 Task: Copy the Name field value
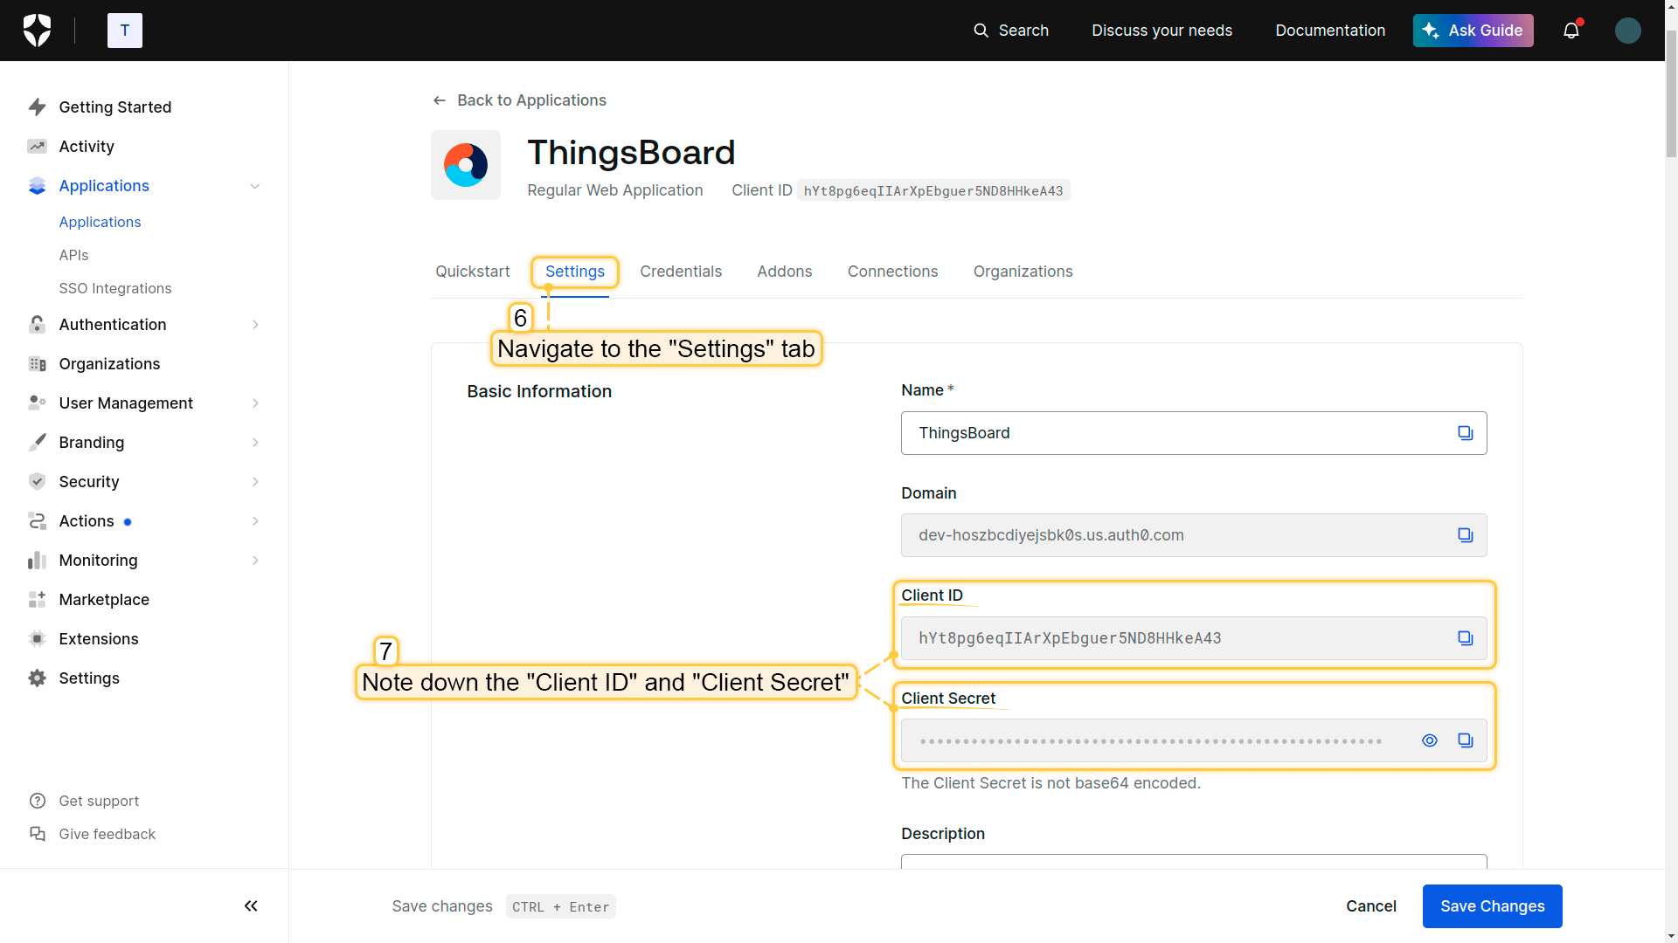point(1465,433)
